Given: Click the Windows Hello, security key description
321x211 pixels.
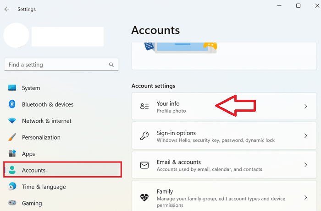Looking at the screenshot, I should click(x=216, y=141).
